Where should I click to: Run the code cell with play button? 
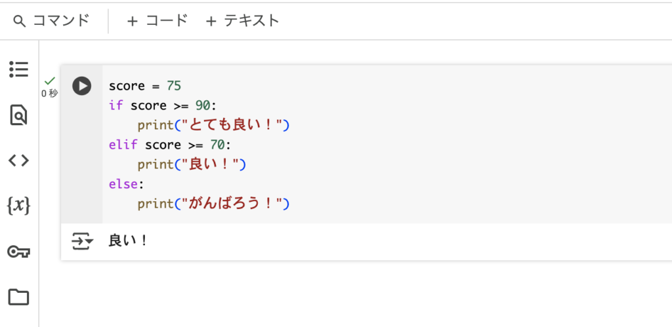point(81,86)
